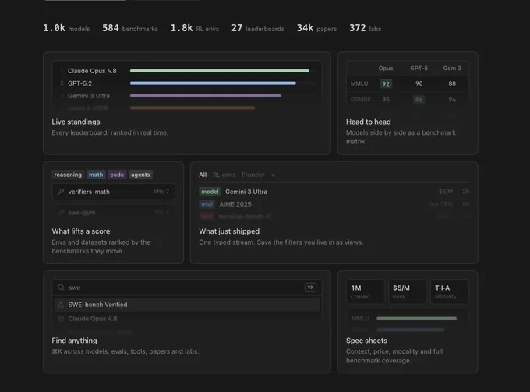
Task: Click the wrench icon beside verifiers-math
Action: click(61, 192)
